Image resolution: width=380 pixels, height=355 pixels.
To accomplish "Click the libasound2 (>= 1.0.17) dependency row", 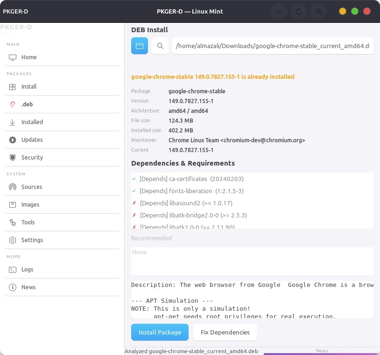I will (x=186, y=203).
